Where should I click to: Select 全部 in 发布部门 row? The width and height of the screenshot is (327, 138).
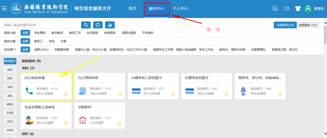[x=25, y=50]
